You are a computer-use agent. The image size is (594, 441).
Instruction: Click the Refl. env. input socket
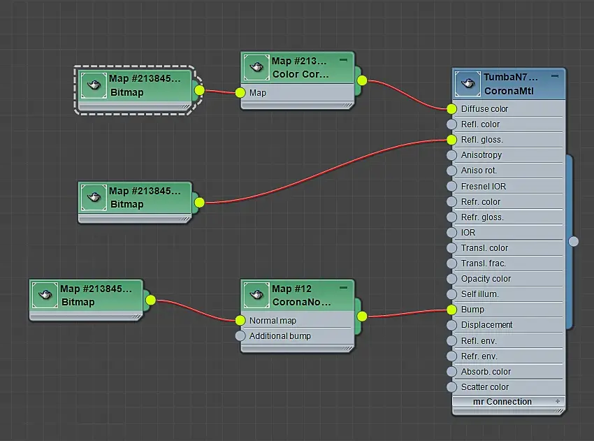click(451, 341)
